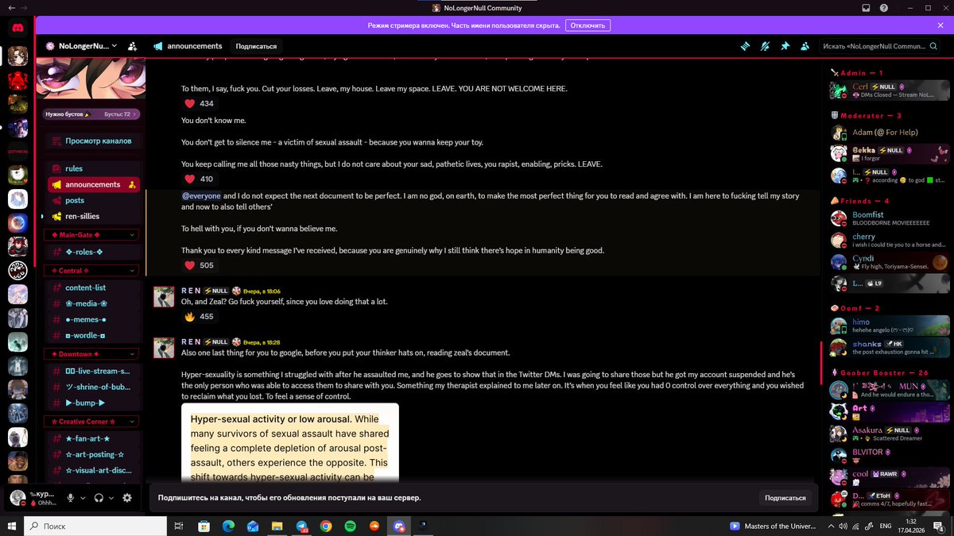
Task: Open Telegram from taskbar
Action: coord(301,526)
